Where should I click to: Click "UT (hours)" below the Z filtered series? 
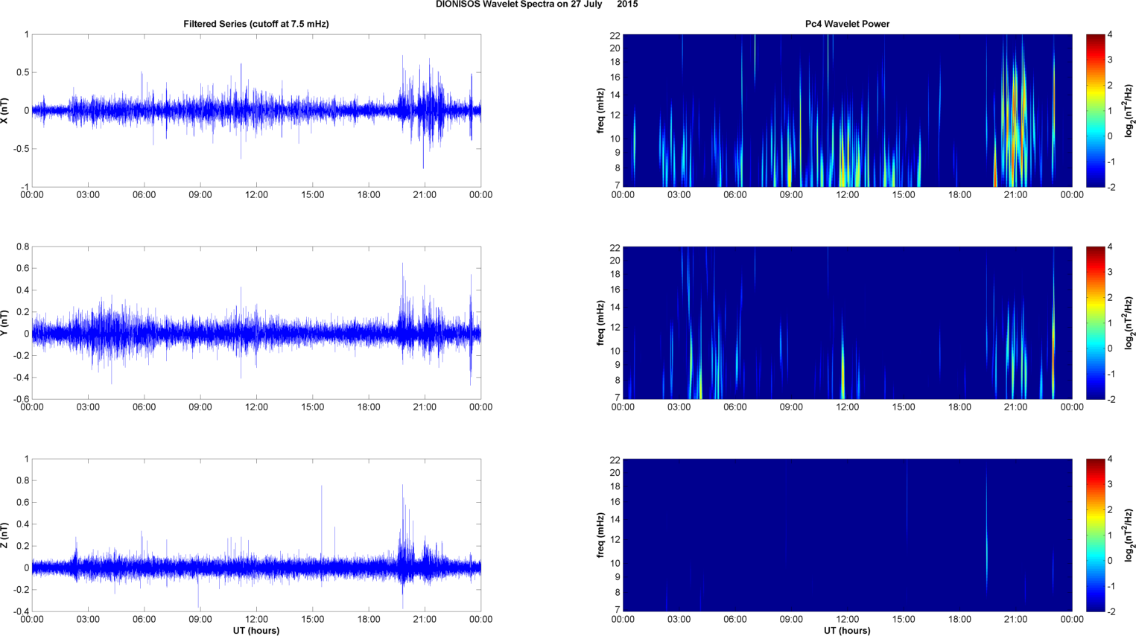[x=256, y=630]
